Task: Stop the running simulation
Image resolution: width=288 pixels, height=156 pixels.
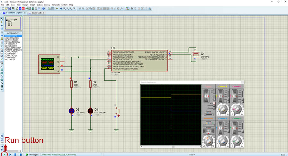Action: pos(21,155)
